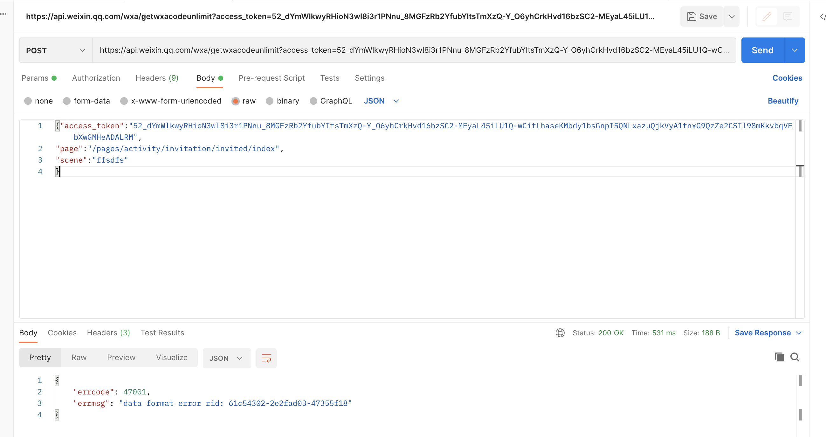Viewport: 826px width, 437px height.
Task: Open the POST method dropdown
Action: 56,50
